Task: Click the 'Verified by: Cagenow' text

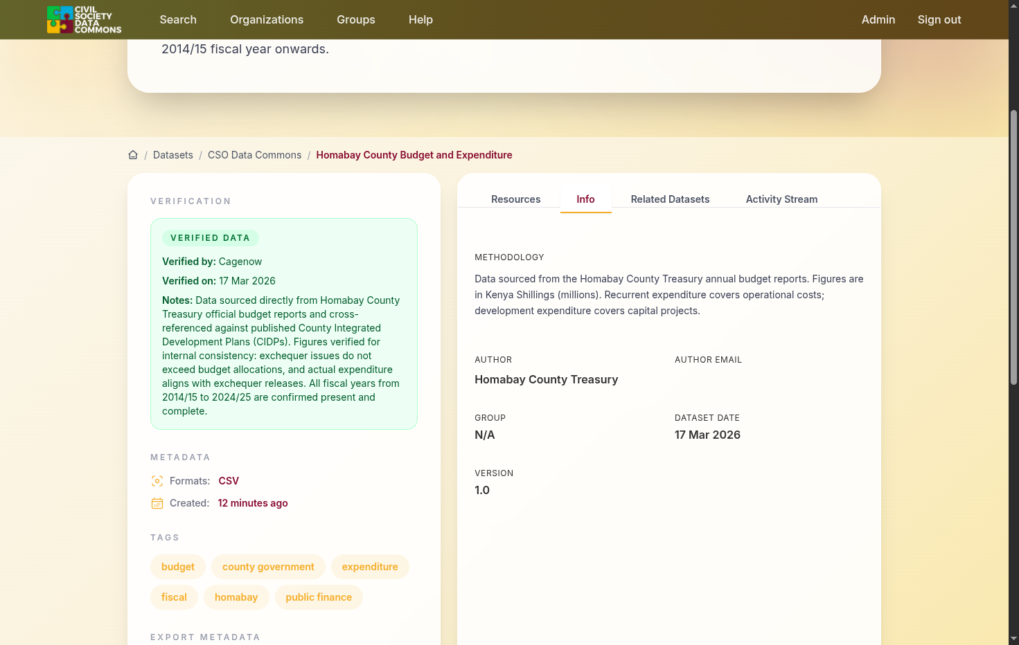Action: point(212,262)
